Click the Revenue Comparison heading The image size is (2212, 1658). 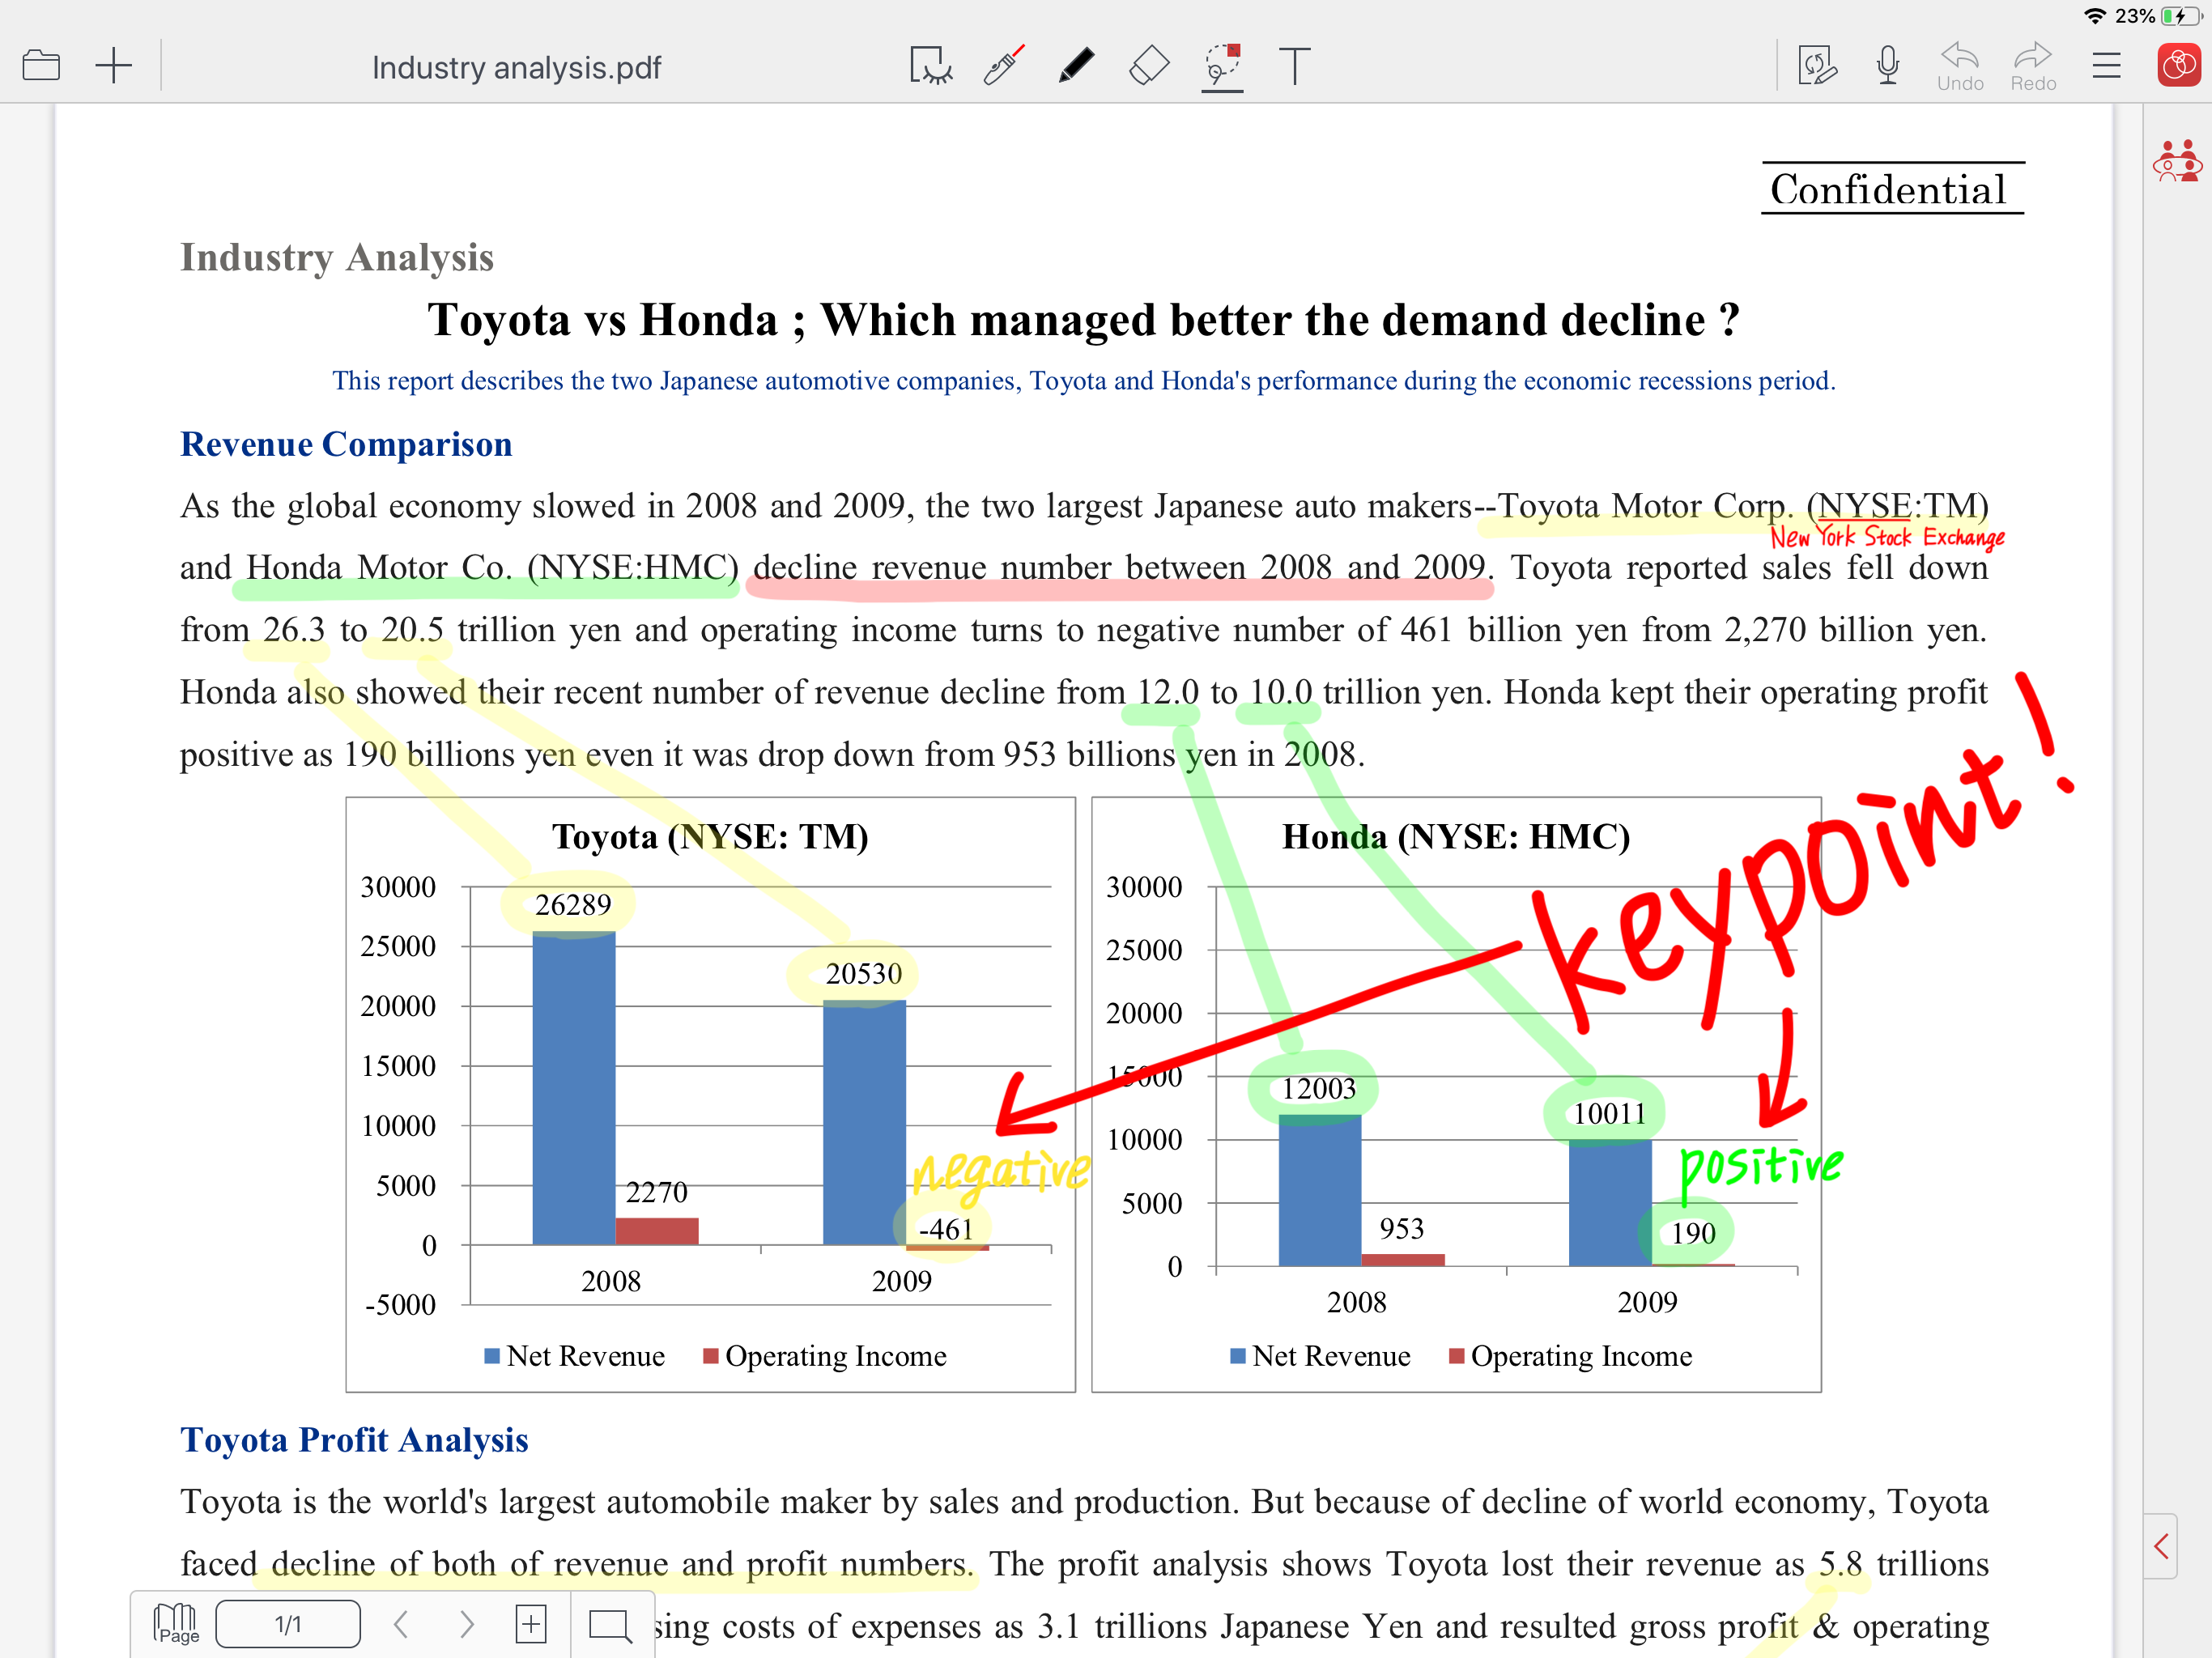coord(346,444)
